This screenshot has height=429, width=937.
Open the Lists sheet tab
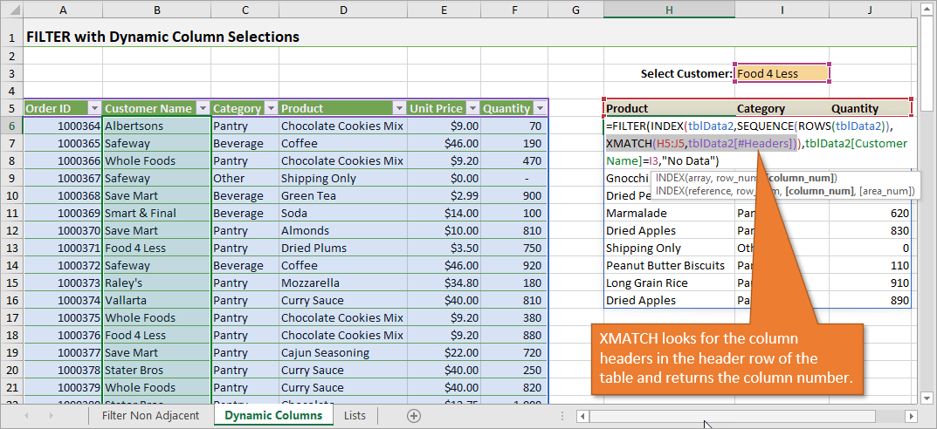pos(355,416)
